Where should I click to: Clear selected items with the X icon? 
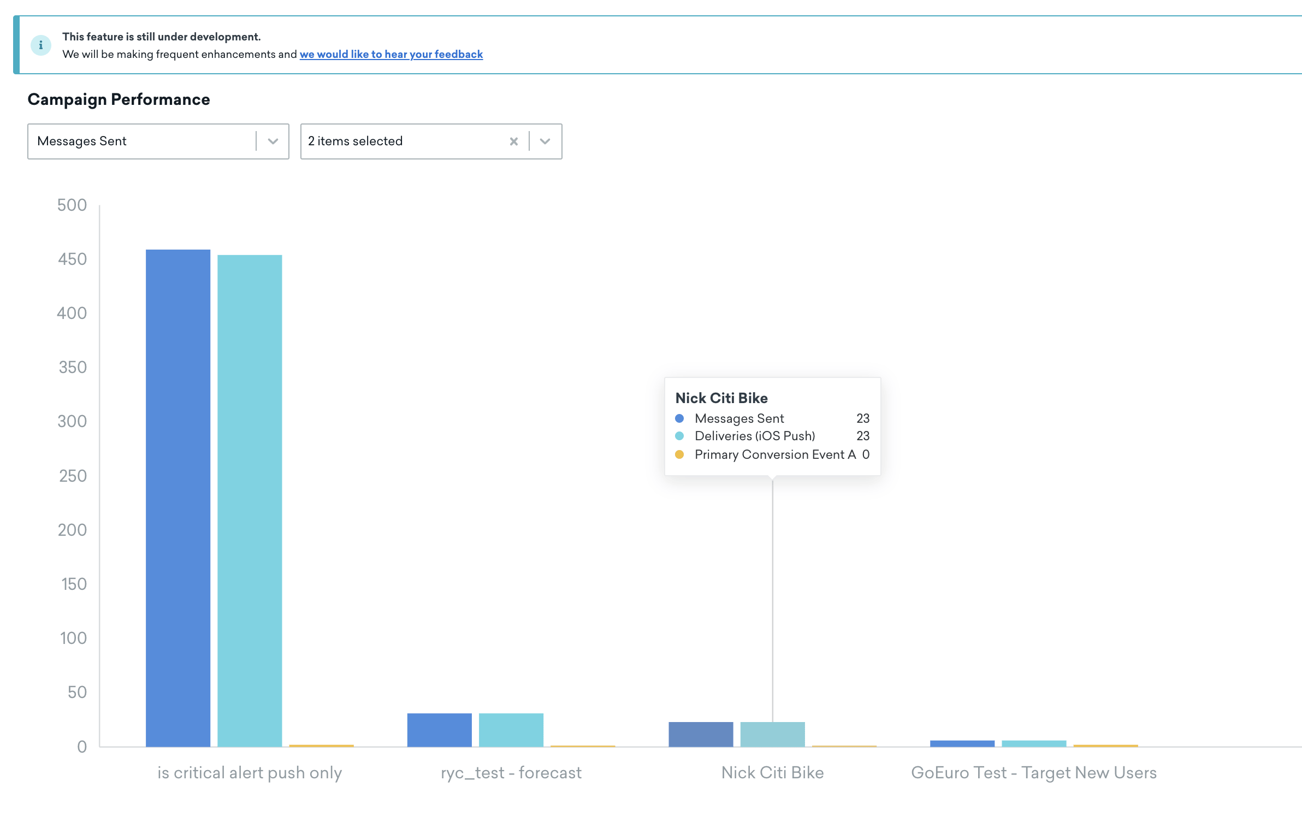point(513,141)
